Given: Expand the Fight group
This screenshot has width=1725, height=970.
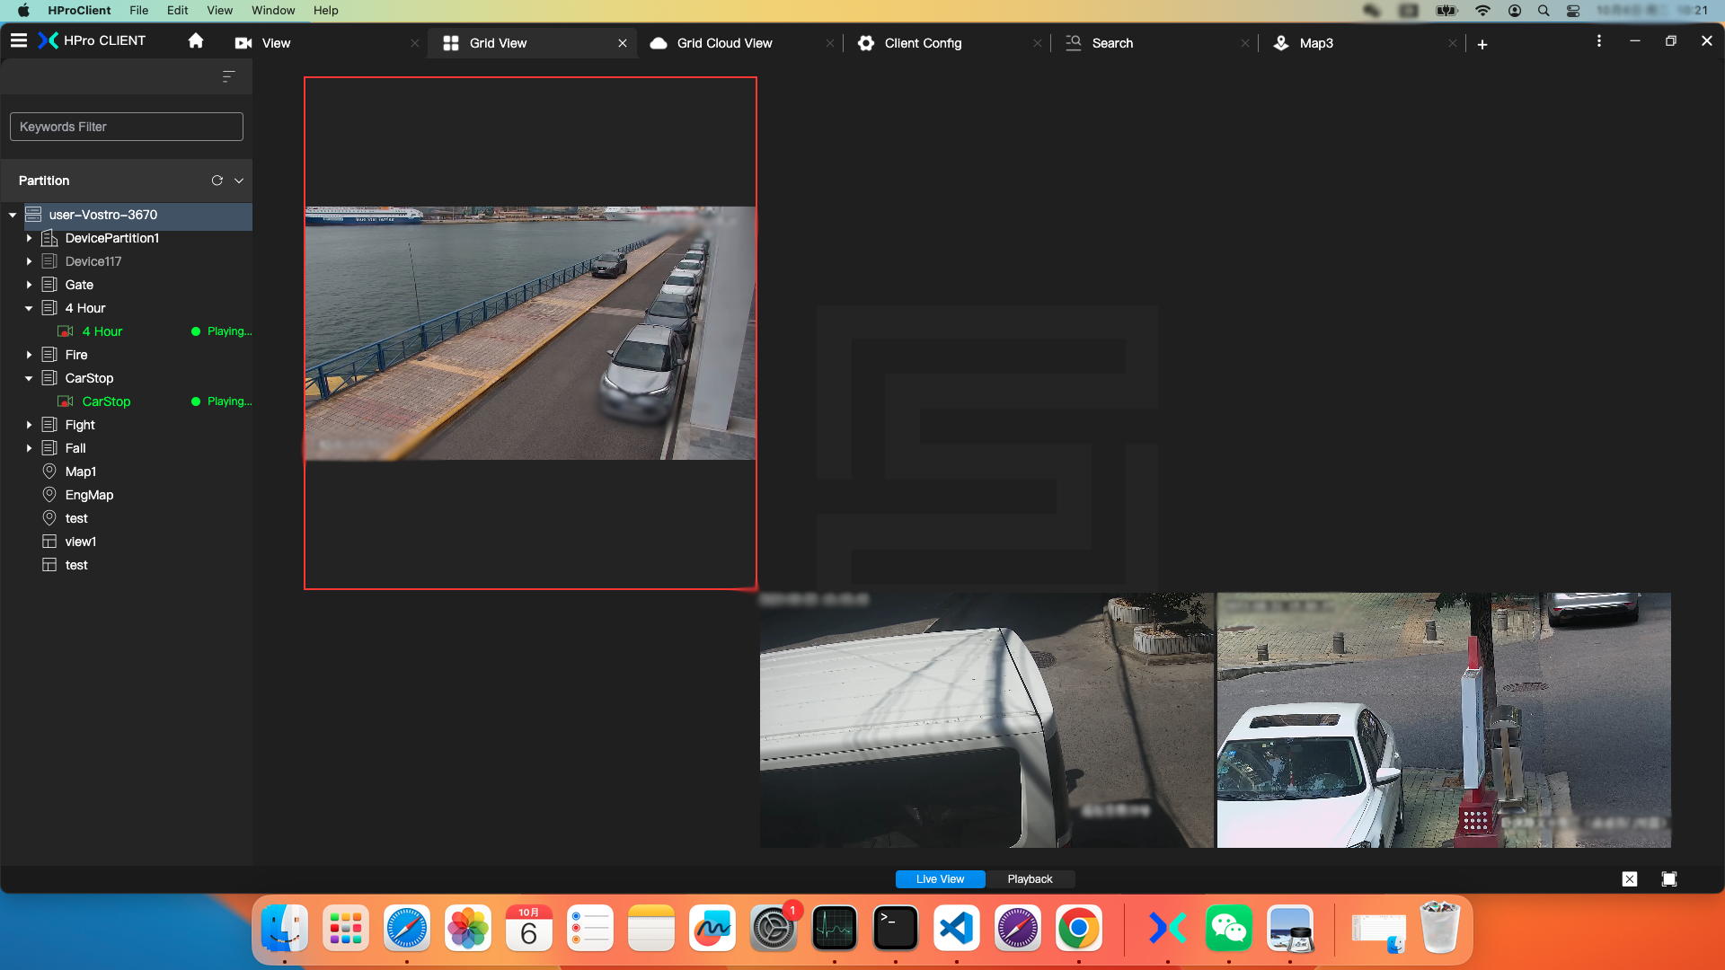Looking at the screenshot, I should tap(29, 425).
